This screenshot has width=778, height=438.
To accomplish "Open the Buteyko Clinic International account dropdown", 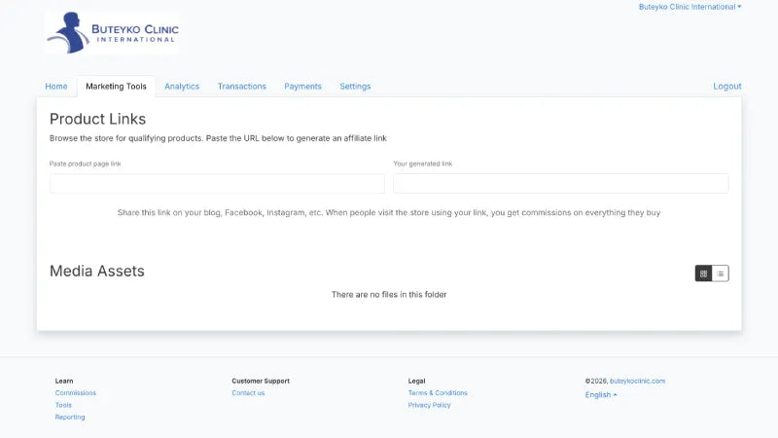I will (690, 7).
